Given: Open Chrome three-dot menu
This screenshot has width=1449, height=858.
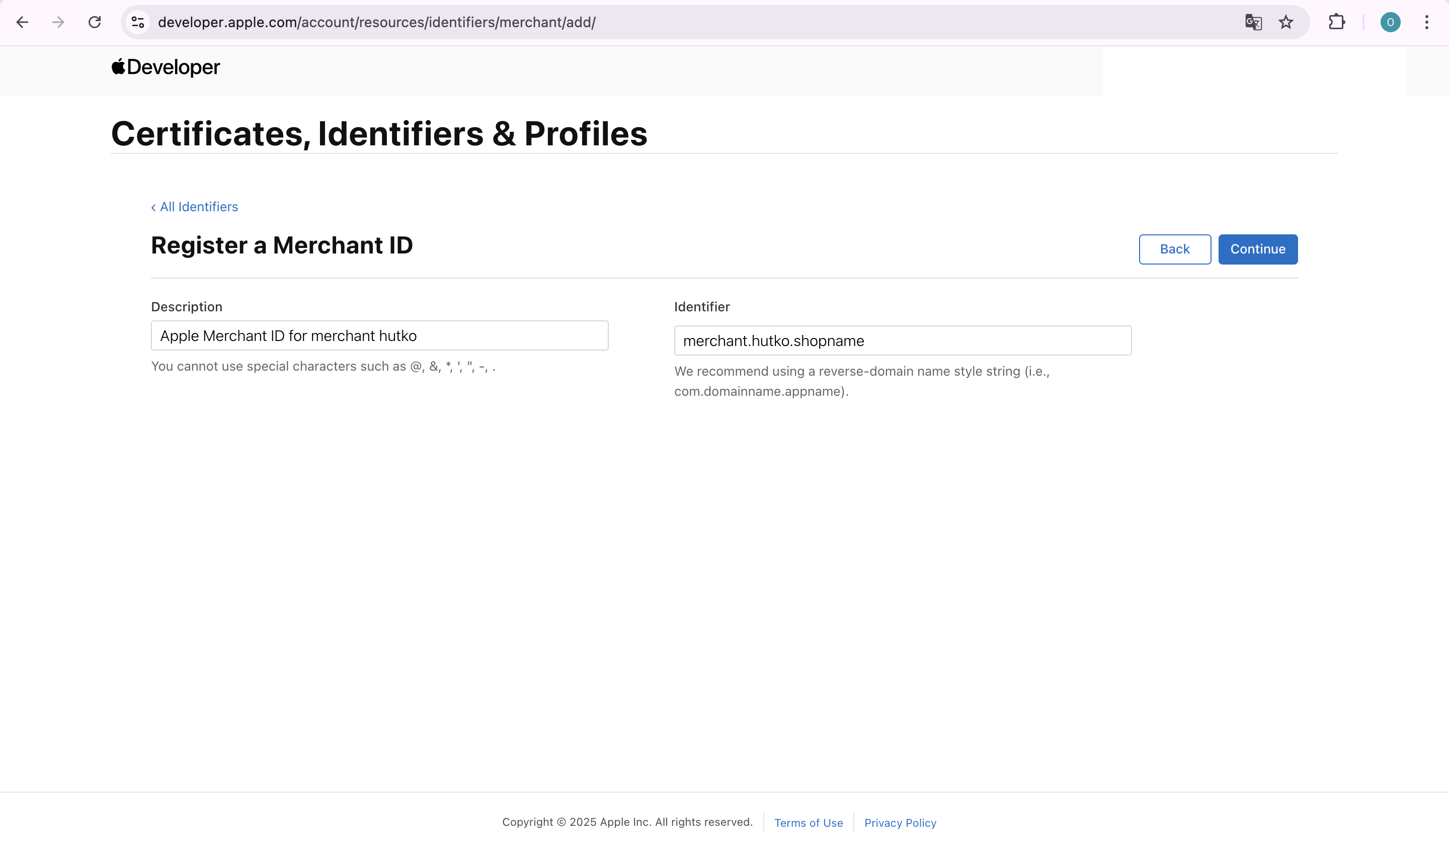Looking at the screenshot, I should coord(1426,23).
